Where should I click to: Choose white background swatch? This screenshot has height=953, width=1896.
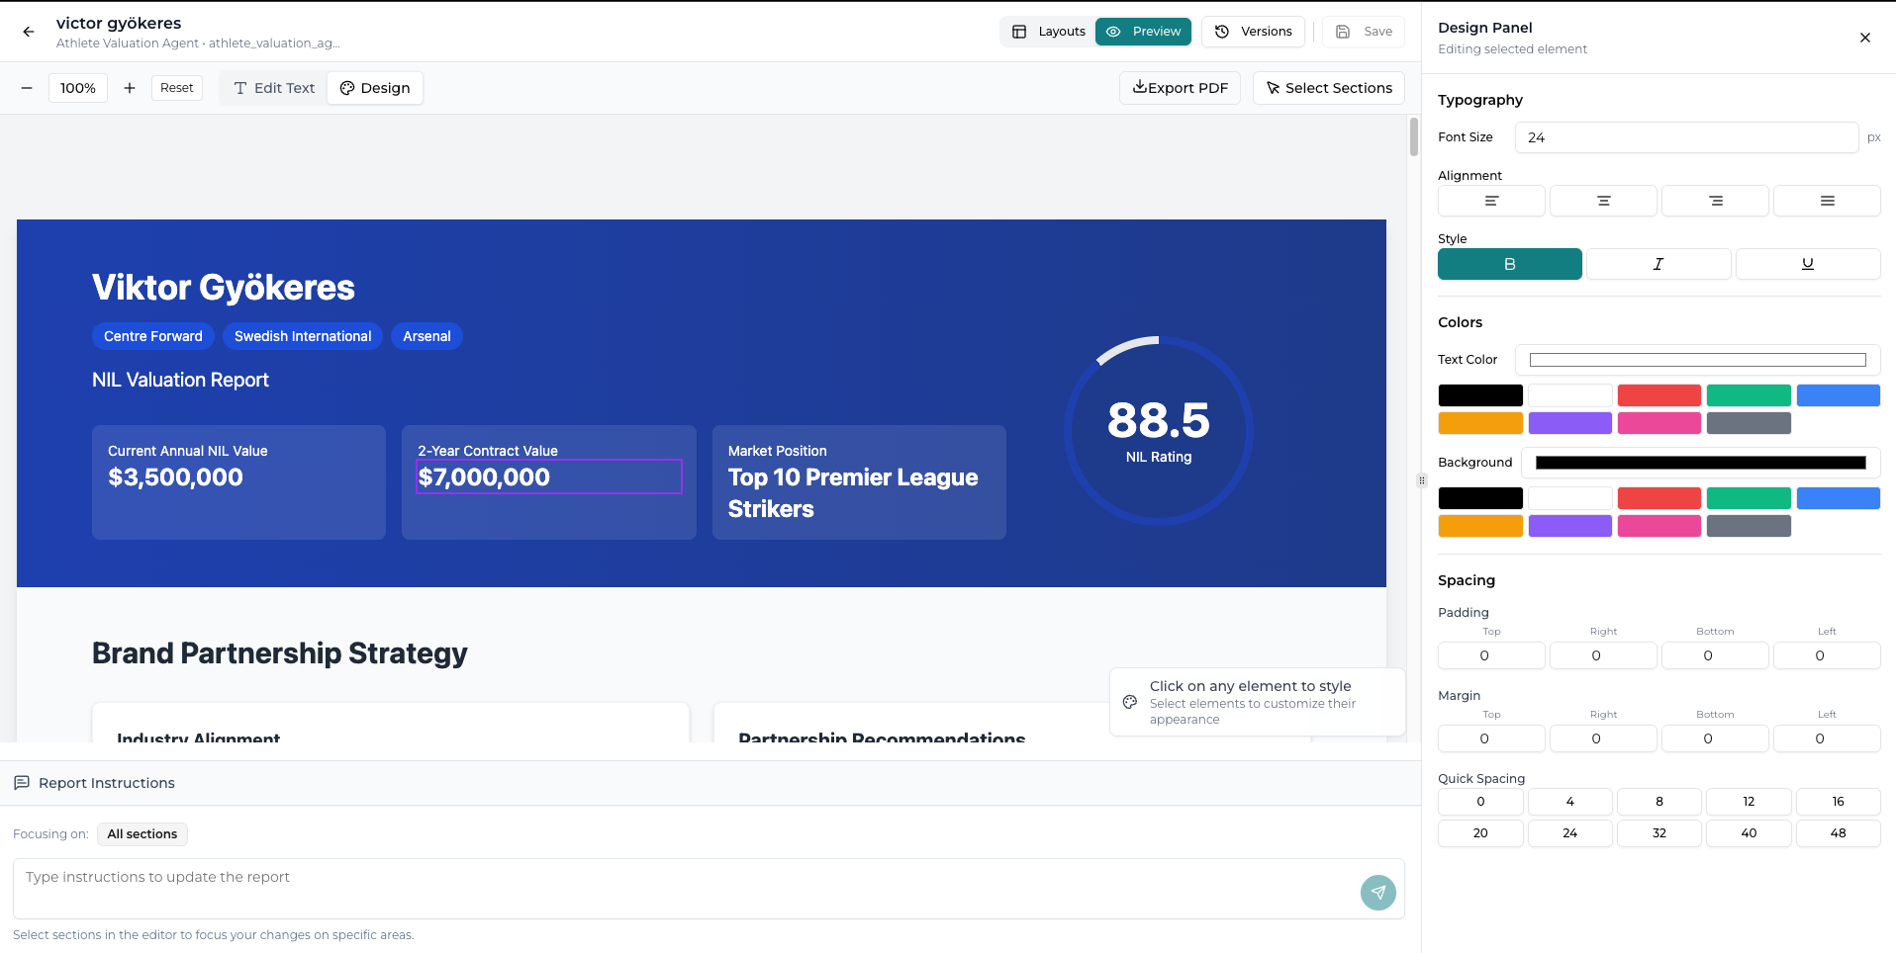coord(1570,498)
